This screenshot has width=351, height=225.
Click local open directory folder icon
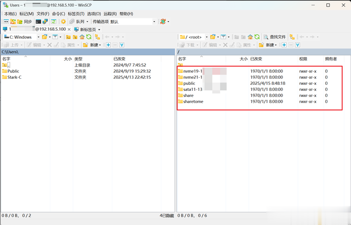click(45, 37)
